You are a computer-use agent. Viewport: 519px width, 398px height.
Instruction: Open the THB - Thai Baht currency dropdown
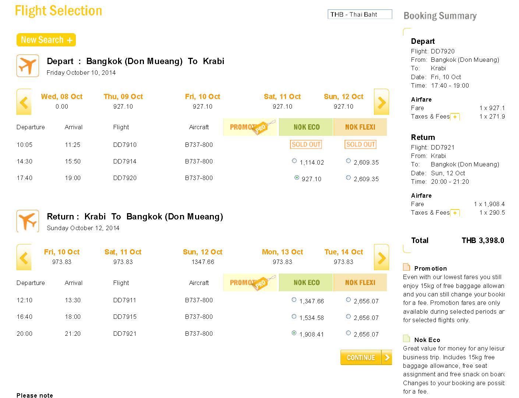coord(360,14)
